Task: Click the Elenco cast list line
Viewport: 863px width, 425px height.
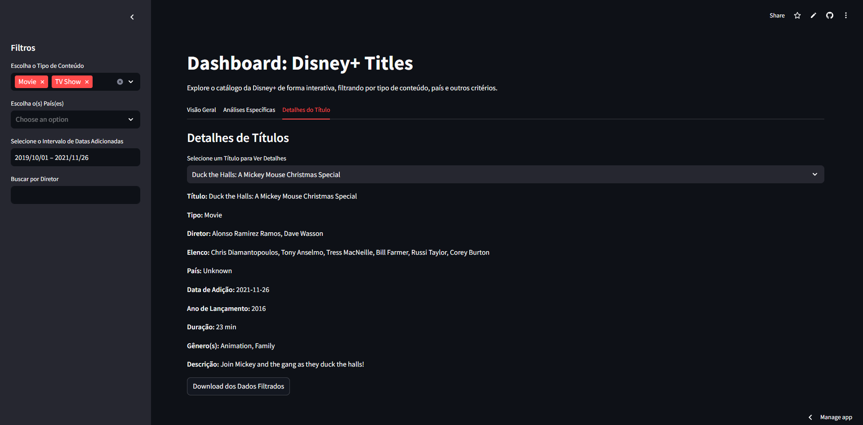Action: point(338,252)
